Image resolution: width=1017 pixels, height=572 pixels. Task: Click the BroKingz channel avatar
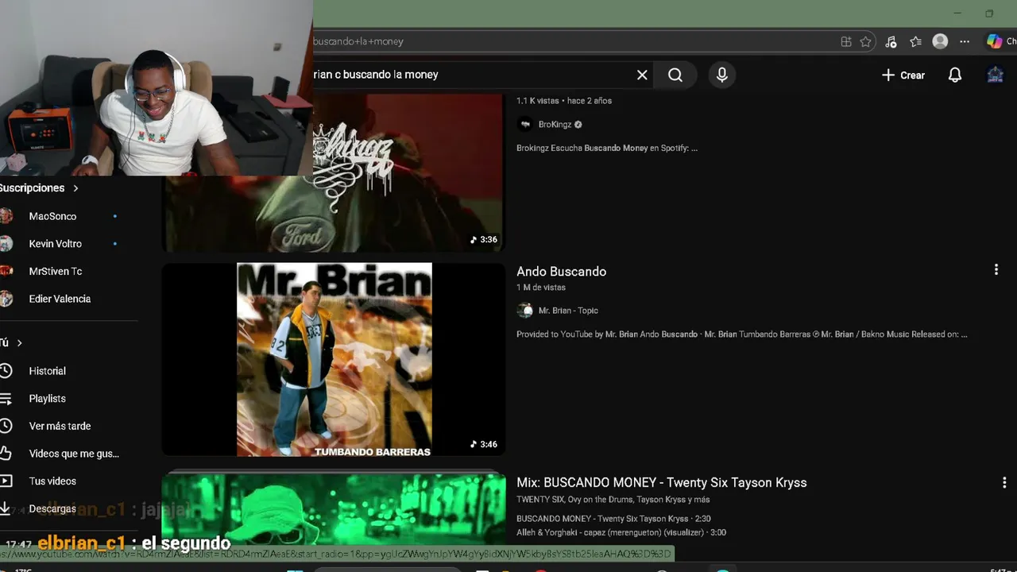(x=525, y=125)
